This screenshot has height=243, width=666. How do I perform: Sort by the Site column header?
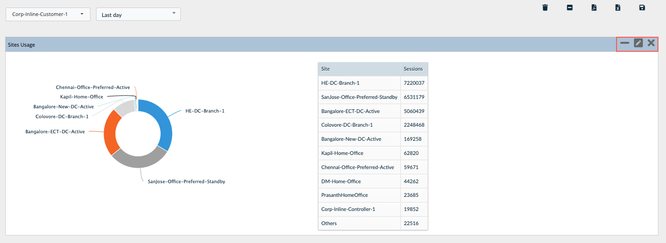pyautogui.click(x=359, y=69)
